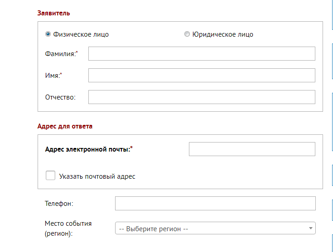Select the Юридическое лицо radio button
The height and width of the screenshot is (252, 333).
[x=187, y=34]
